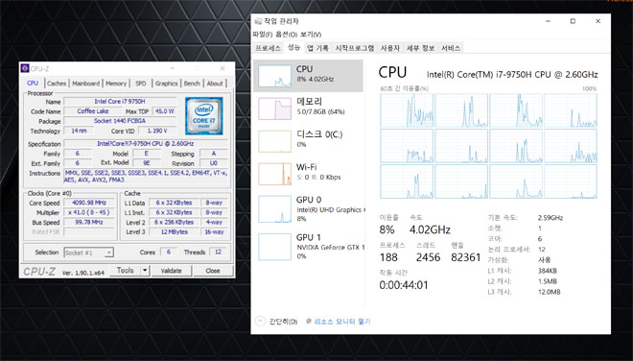Switch to the Graphics tab in CPU-Z
The width and height of the screenshot is (633, 361).
[166, 84]
